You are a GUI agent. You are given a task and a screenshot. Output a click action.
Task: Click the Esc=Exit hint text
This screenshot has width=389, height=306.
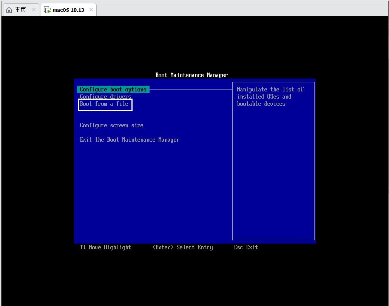pos(246,247)
